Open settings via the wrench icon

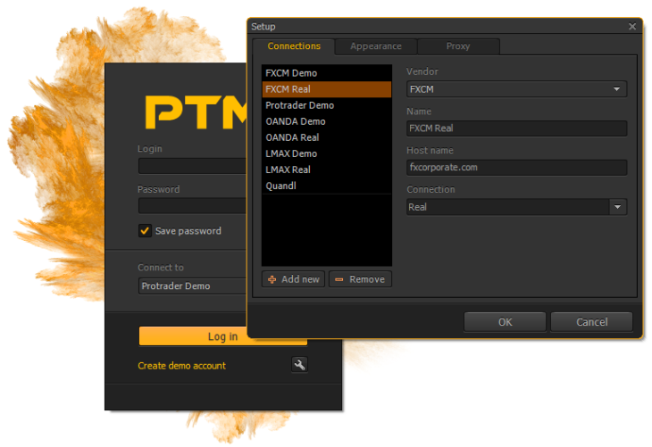299,365
